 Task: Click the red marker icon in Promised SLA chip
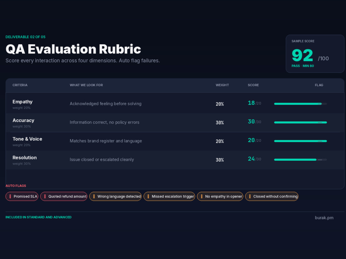click(x=10, y=196)
